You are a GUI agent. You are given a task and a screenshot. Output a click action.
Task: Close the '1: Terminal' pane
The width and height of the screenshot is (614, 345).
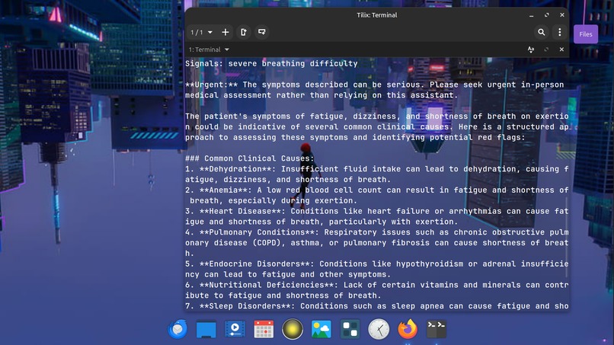[x=561, y=50]
